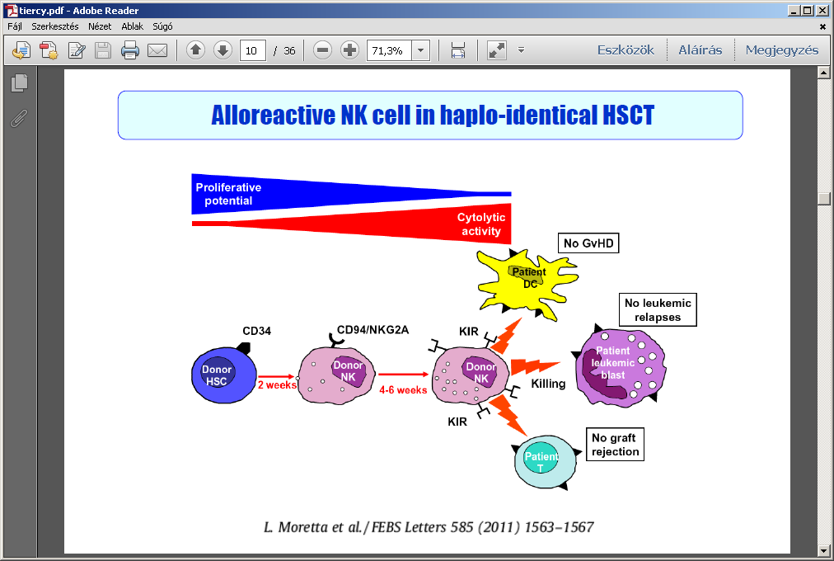Click the vertical scrollbar down arrow
The height and width of the screenshot is (561, 834).
tap(824, 551)
